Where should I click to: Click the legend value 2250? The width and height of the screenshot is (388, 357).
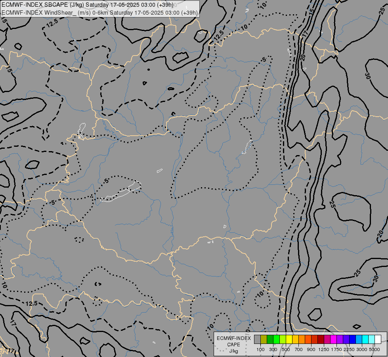coord(349,349)
